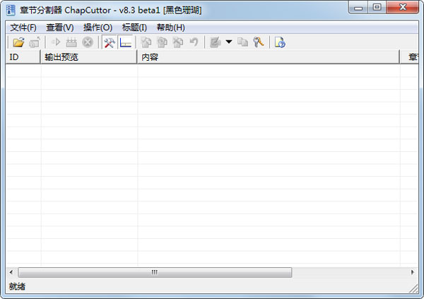
Task: Open the dropdown arrow beside edit icon
Action: pyautogui.click(x=229, y=42)
